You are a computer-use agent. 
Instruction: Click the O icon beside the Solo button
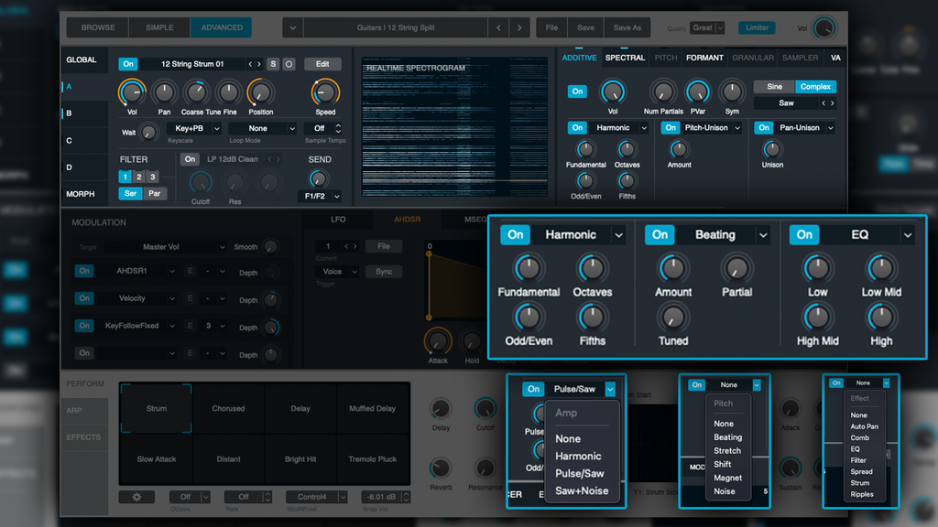289,64
